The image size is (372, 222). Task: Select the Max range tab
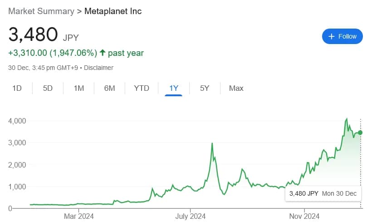point(236,88)
